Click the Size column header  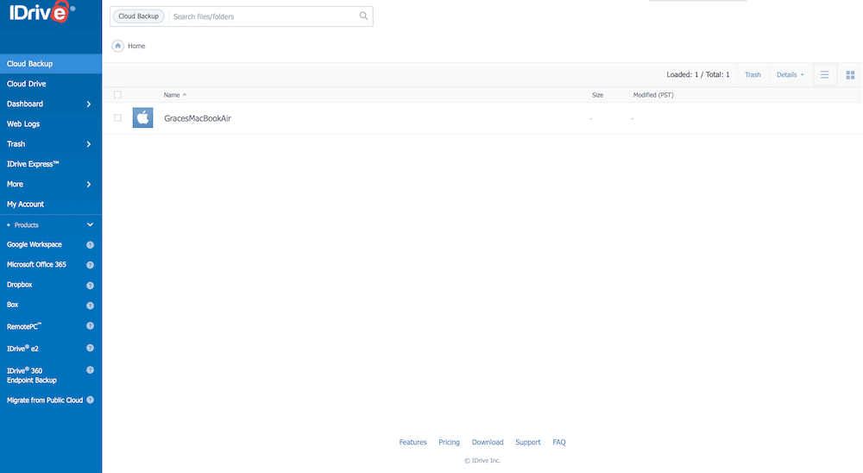(598, 95)
